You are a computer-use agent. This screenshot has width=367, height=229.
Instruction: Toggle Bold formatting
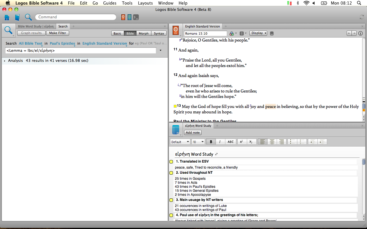click(211, 142)
